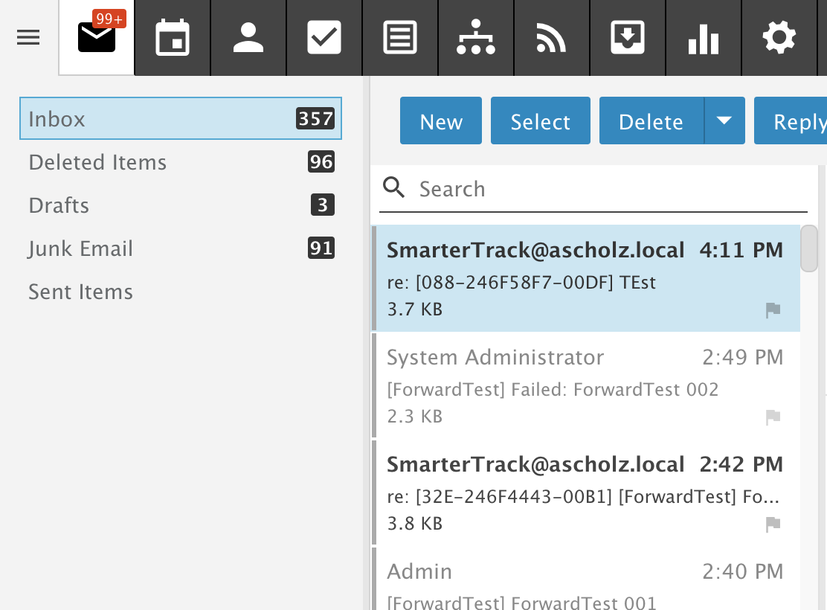Open the Notes page icon
The height and width of the screenshot is (610, 827).
pyautogui.click(x=400, y=38)
